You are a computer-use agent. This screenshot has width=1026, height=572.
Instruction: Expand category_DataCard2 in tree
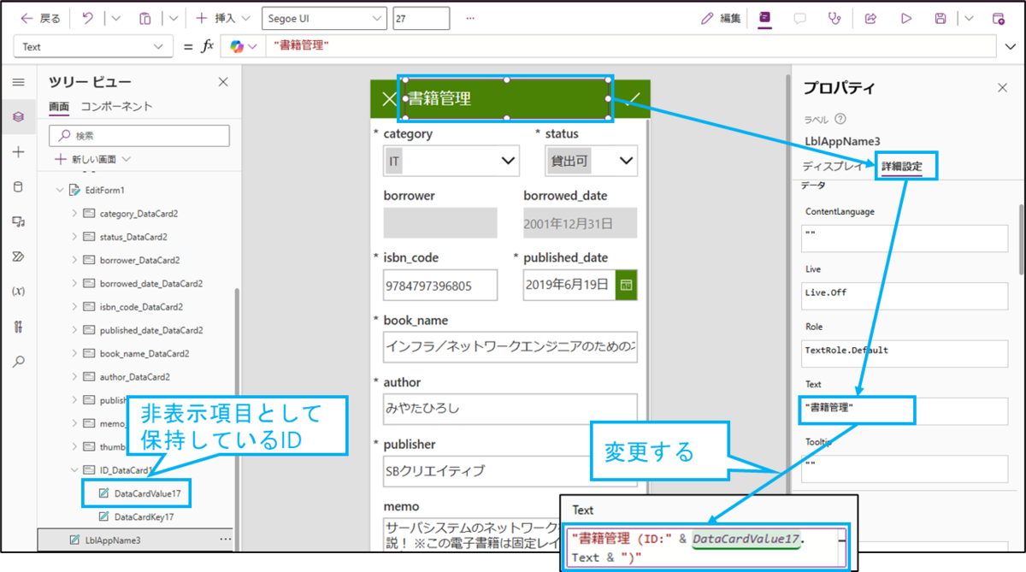[x=74, y=214]
